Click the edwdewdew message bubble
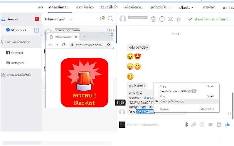This screenshot has height=146, width=234. [x=139, y=47]
